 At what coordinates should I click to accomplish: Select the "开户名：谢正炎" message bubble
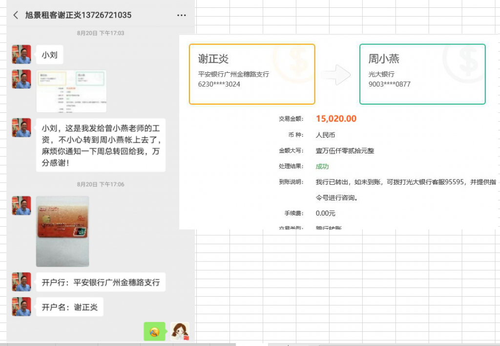70,307
